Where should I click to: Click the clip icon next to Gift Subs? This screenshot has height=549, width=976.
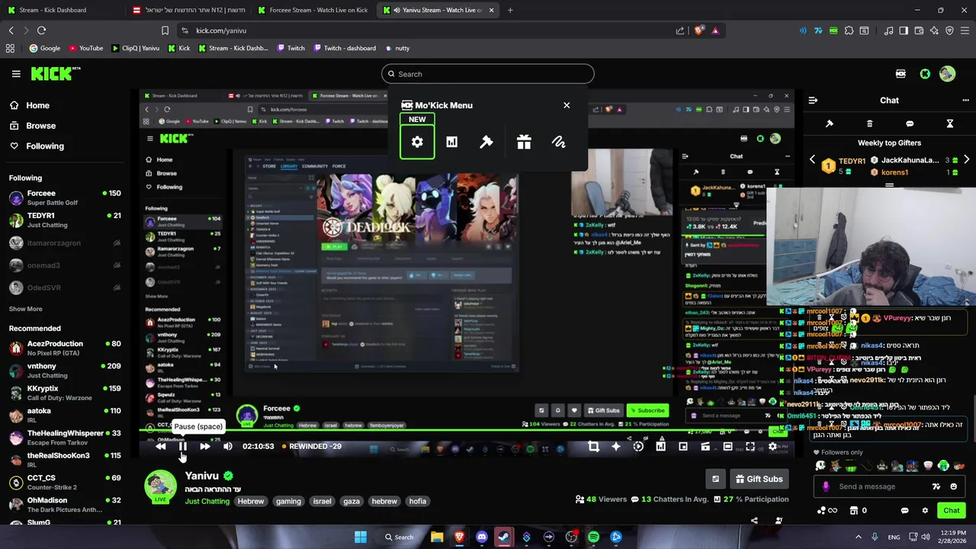click(x=715, y=479)
